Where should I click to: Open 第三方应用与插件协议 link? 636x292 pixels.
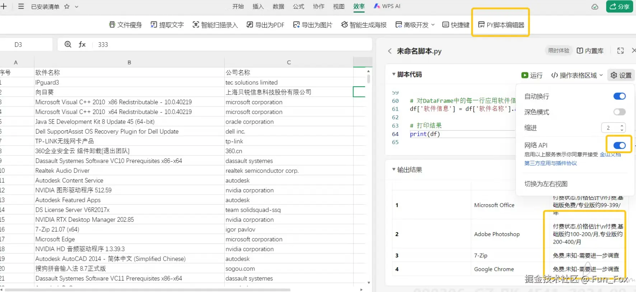coord(551,163)
